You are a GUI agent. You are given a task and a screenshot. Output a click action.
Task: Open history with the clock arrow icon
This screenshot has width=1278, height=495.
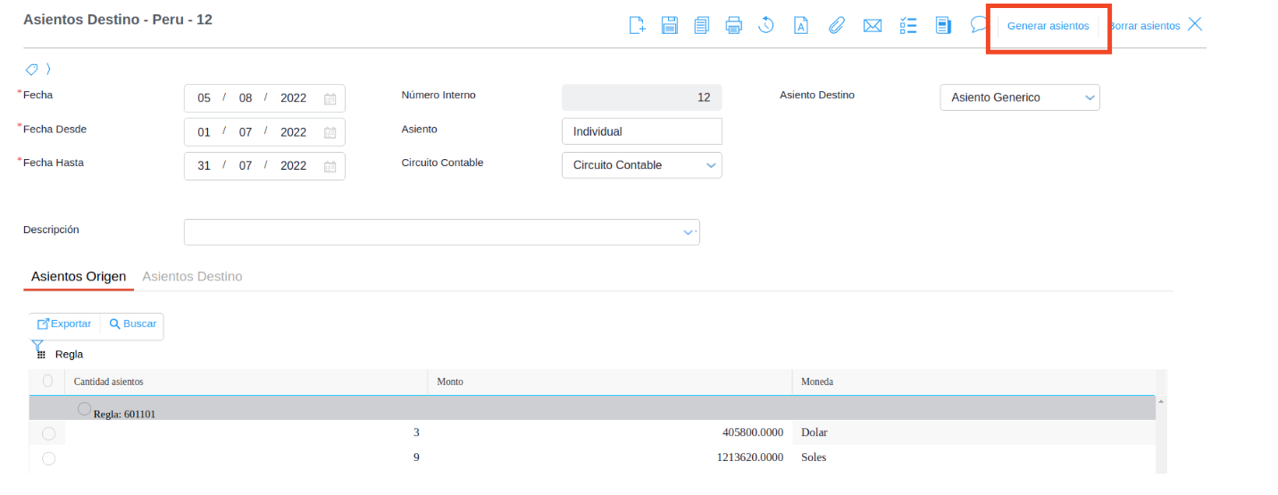[x=766, y=25]
